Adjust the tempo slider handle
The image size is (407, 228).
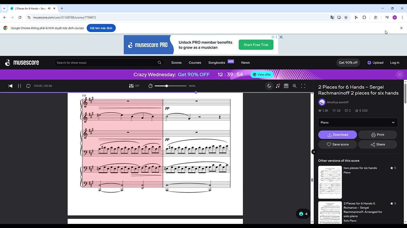pos(166,86)
